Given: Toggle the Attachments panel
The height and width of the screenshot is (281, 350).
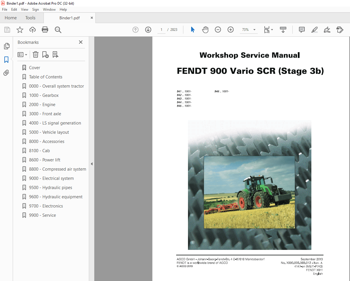Looking at the screenshot, I should coord(7,73).
